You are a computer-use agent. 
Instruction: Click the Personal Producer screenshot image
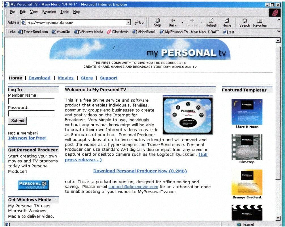pos(188,115)
